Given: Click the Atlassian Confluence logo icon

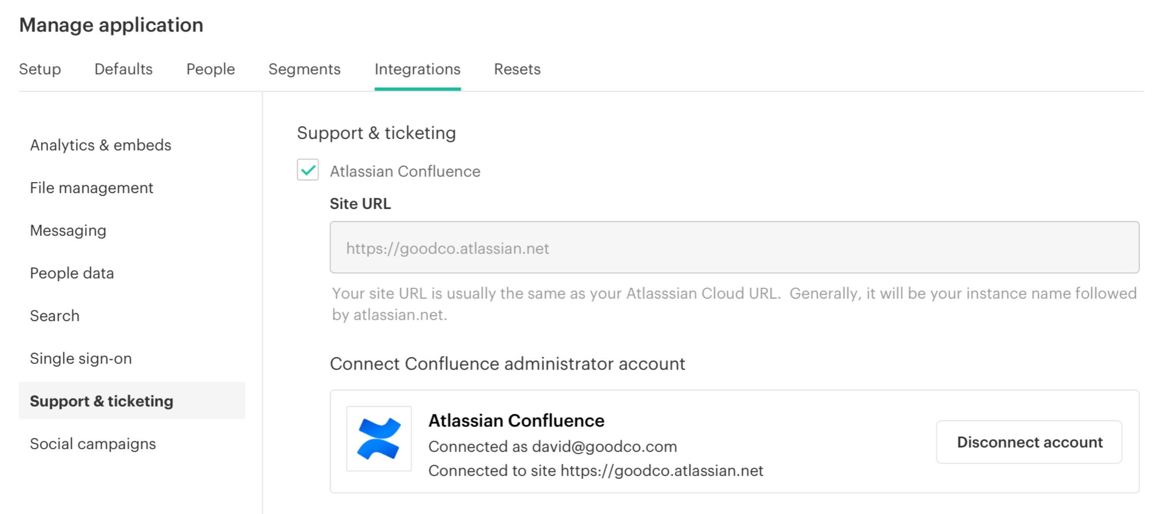Looking at the screenshot, I should coord(378,439).
